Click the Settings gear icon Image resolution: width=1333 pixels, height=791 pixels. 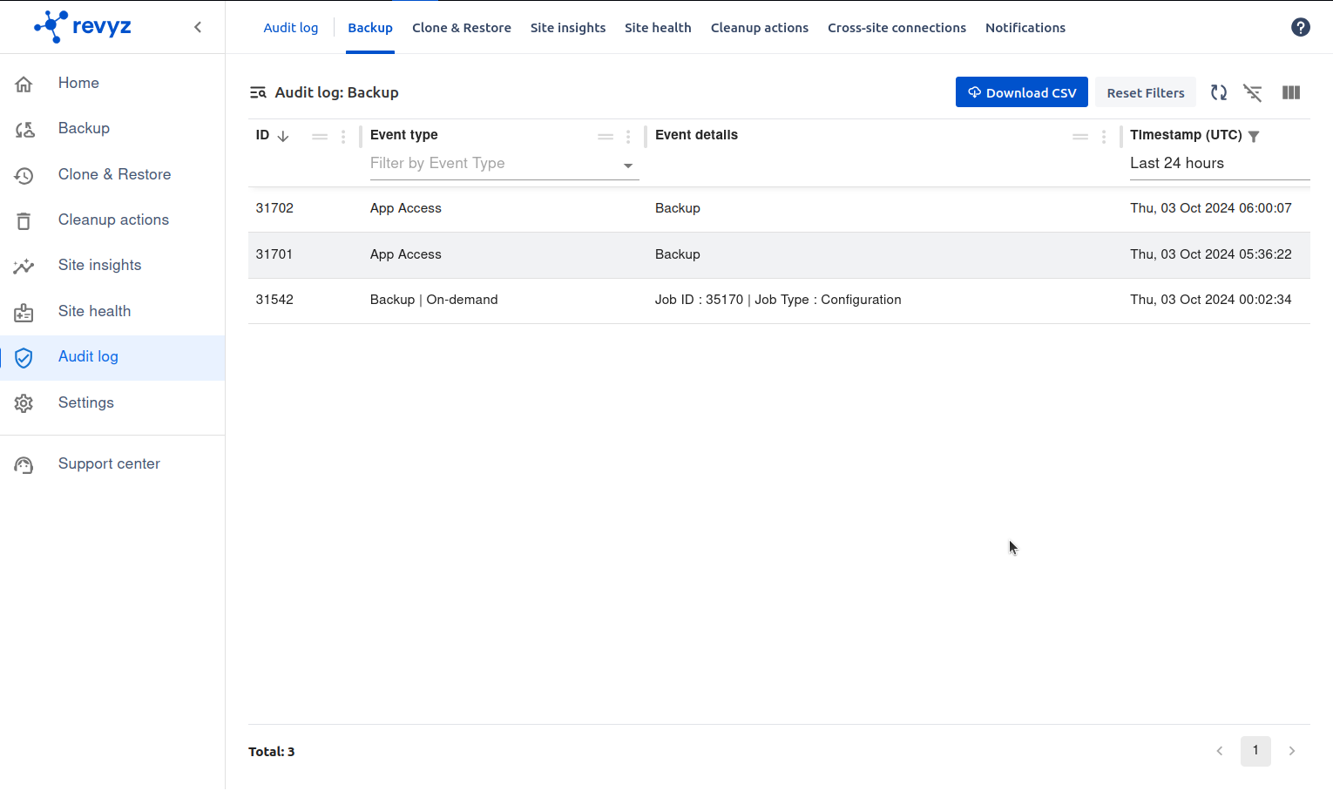pyautogui.click(x=24, y=403)
